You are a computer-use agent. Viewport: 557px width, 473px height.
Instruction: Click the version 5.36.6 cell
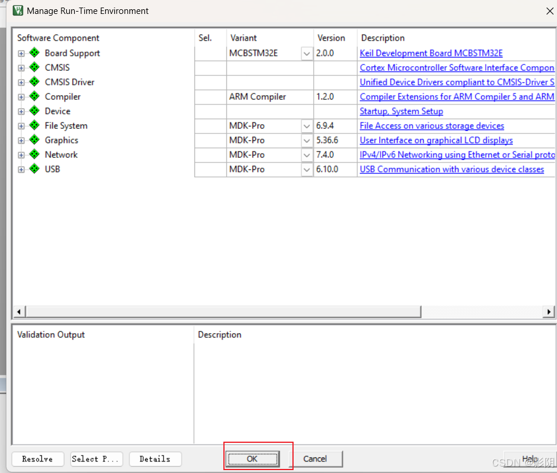click(x=335, y=140)
